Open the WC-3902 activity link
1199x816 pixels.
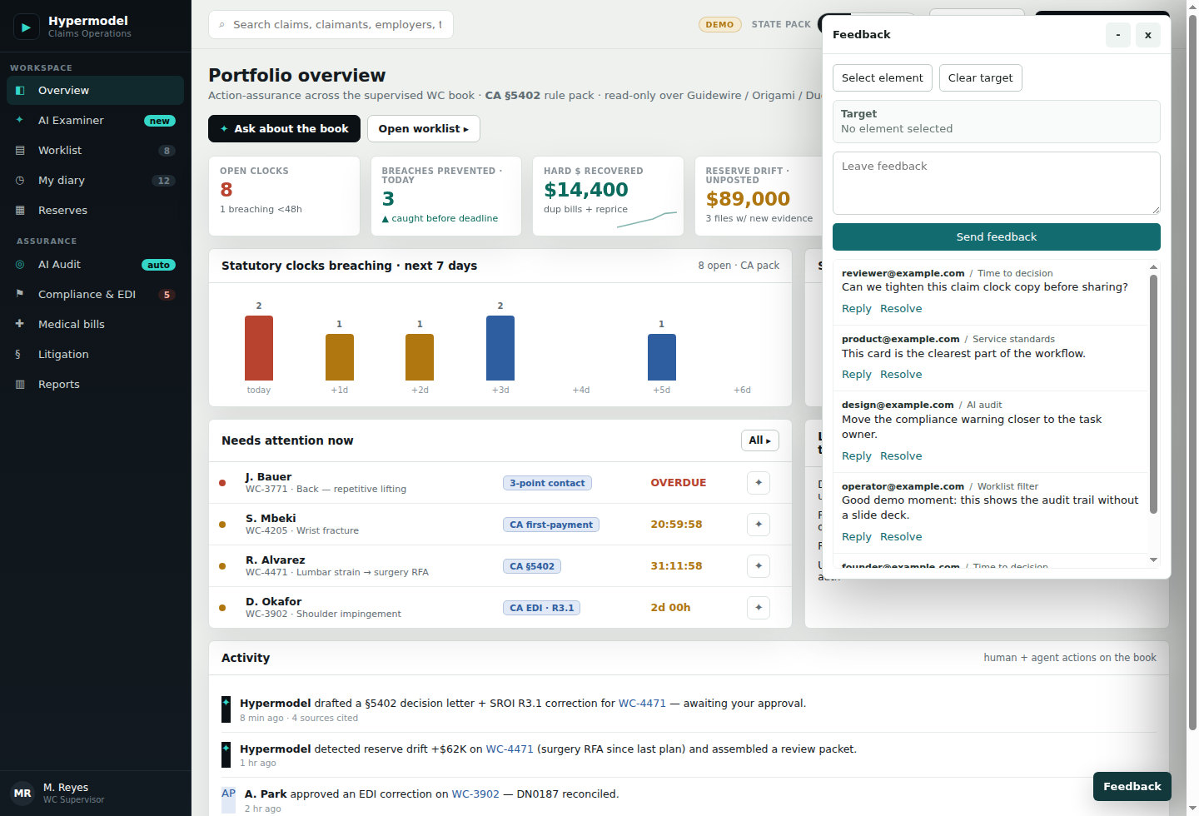point(475,794)
